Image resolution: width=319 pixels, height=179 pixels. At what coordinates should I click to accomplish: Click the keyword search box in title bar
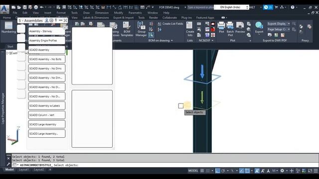200,7
